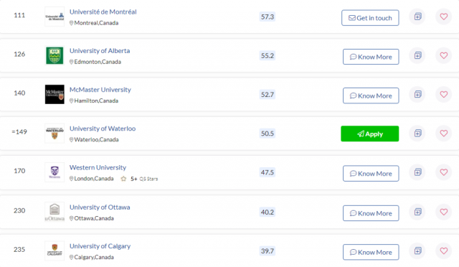Click compare icon in Western University row
459x267 pixels.
(x=417, y=172)
